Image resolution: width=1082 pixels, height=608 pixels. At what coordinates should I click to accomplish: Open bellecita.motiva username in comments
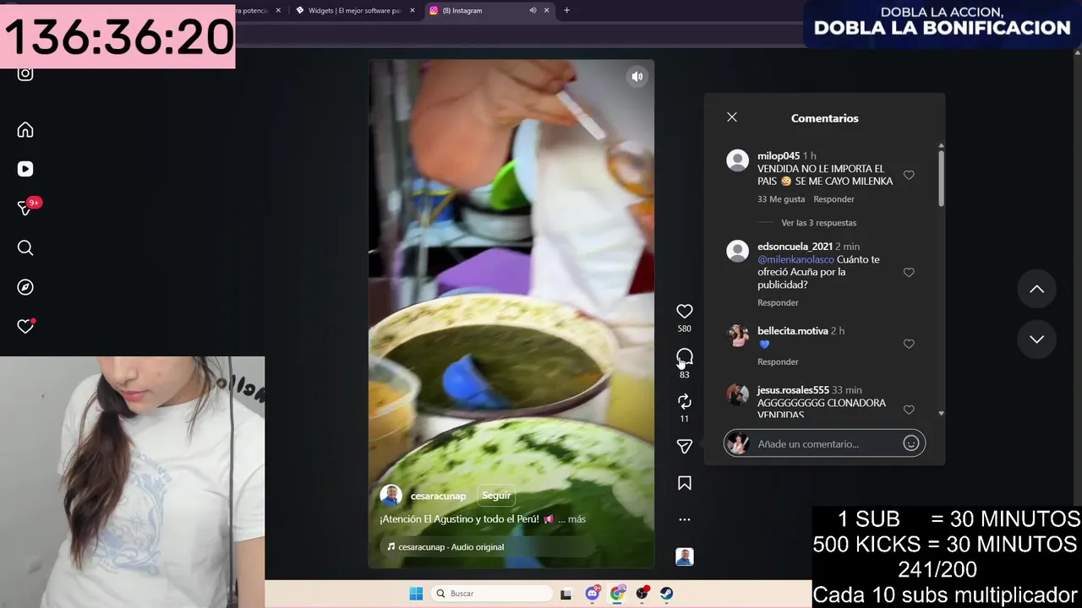tap(792, 331)
